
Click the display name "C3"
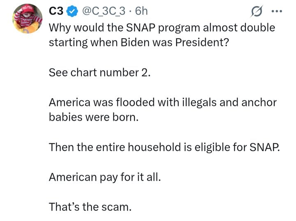coord(56,12)
